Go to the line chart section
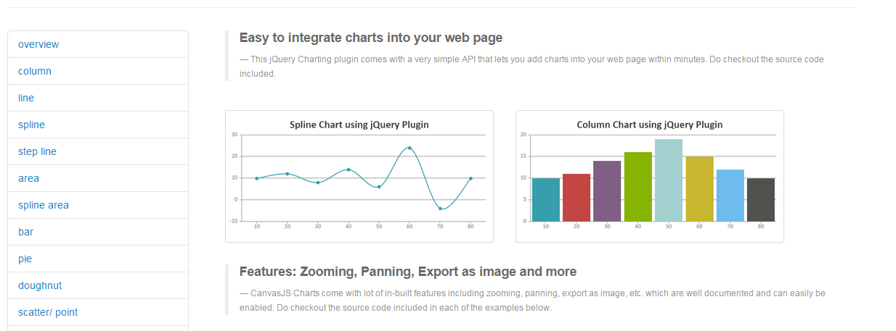This screenshot has height=331, width=896. (x=26, y=98)
